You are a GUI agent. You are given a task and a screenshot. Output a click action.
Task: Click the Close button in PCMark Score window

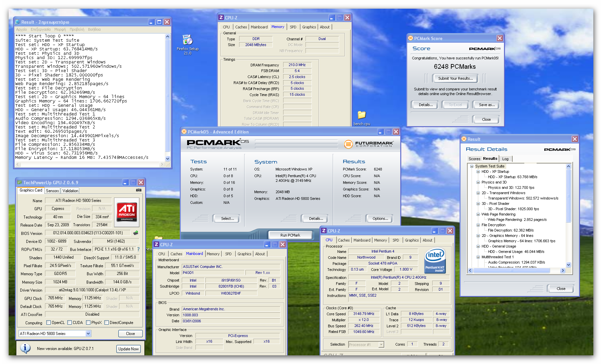[x=486, y=119]
